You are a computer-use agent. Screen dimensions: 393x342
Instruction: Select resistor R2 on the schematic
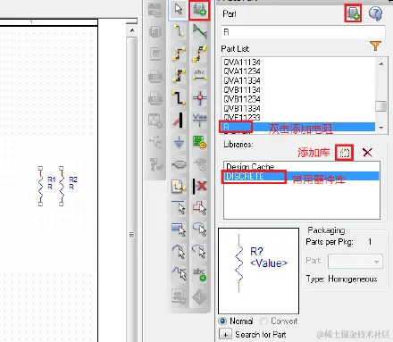pyautogui.click(x=62, y=186)
